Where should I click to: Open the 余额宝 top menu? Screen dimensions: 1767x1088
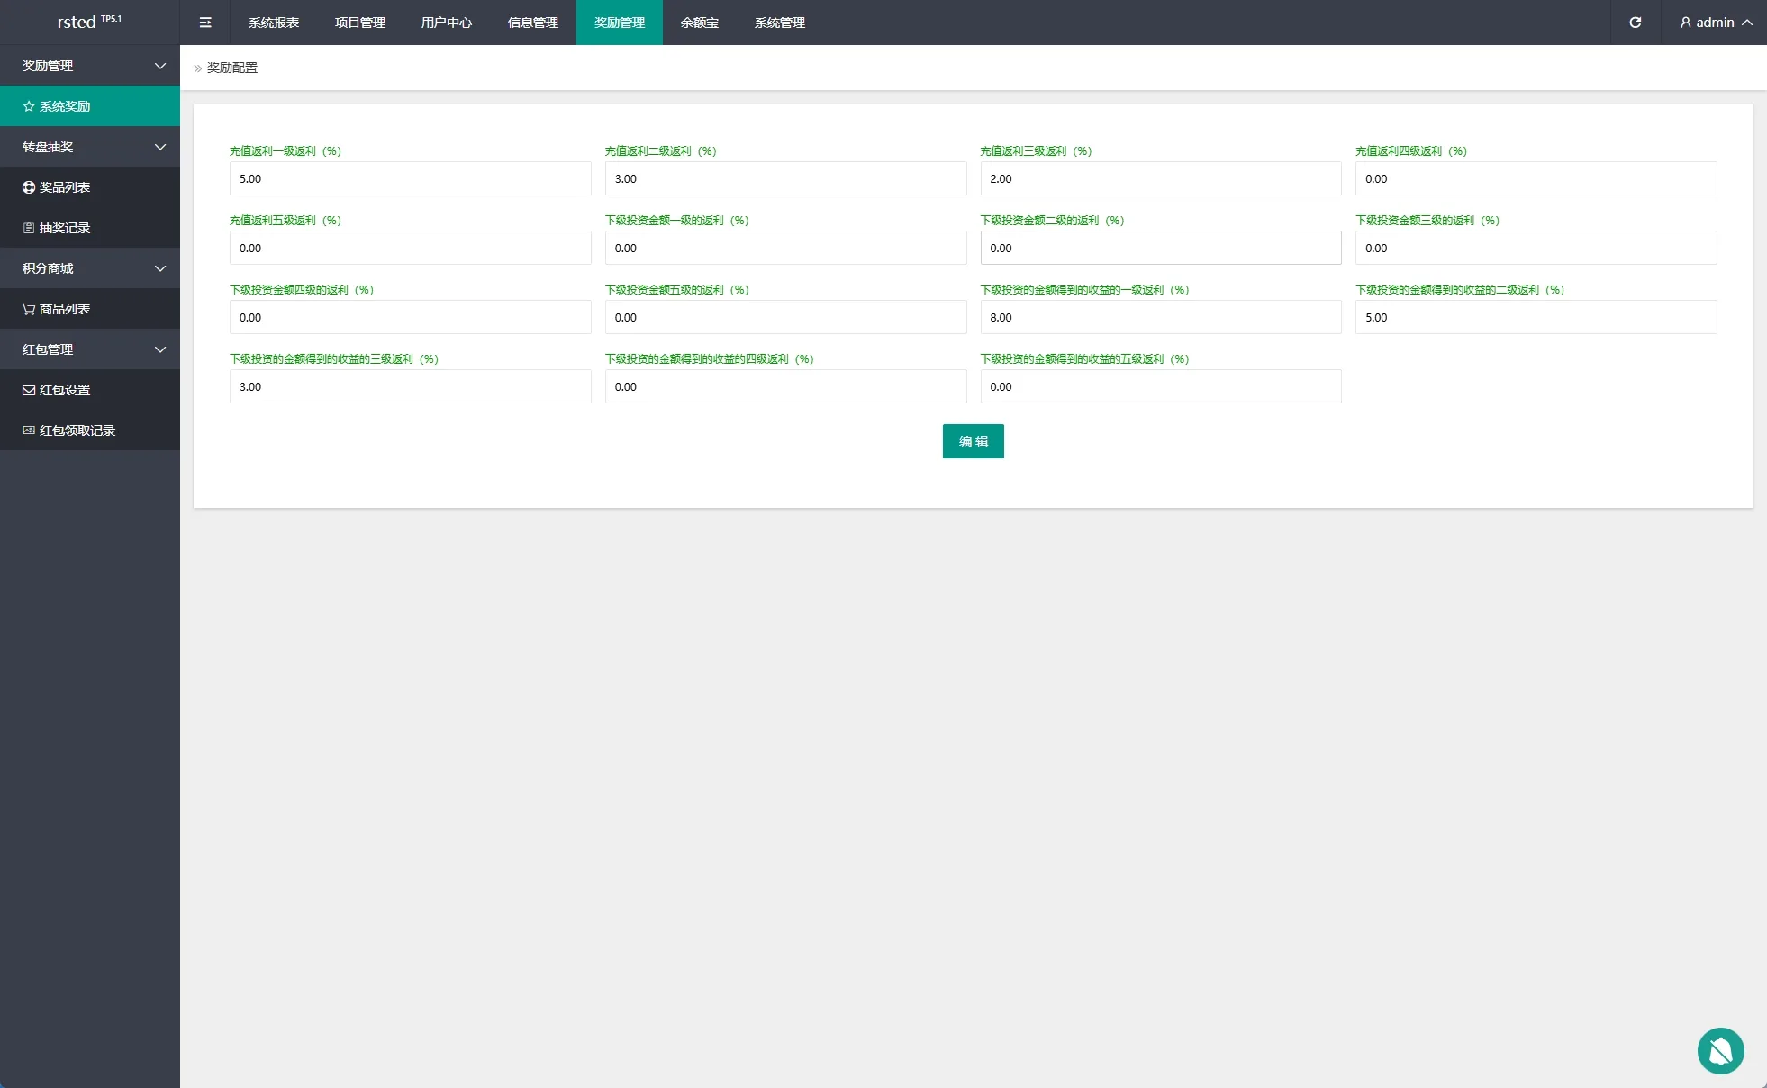coord(700,23)
